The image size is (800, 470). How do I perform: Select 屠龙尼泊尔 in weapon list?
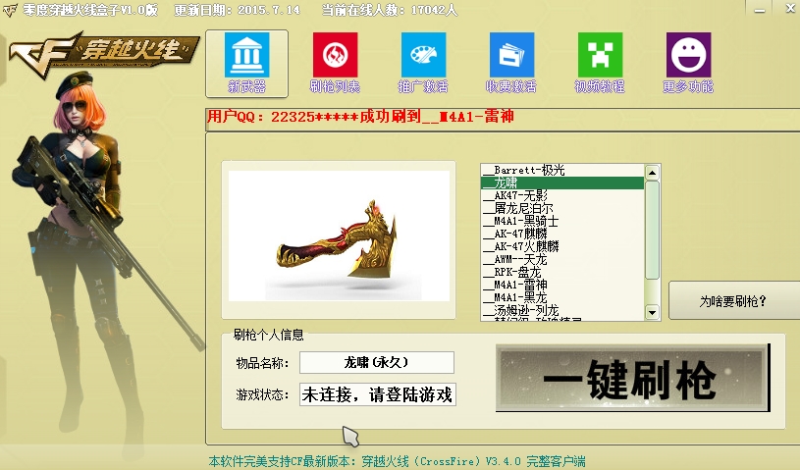point(562,208)
